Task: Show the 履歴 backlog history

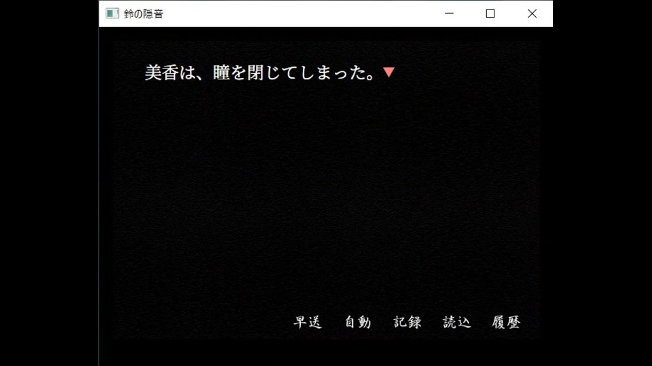Action: point(506,322)
